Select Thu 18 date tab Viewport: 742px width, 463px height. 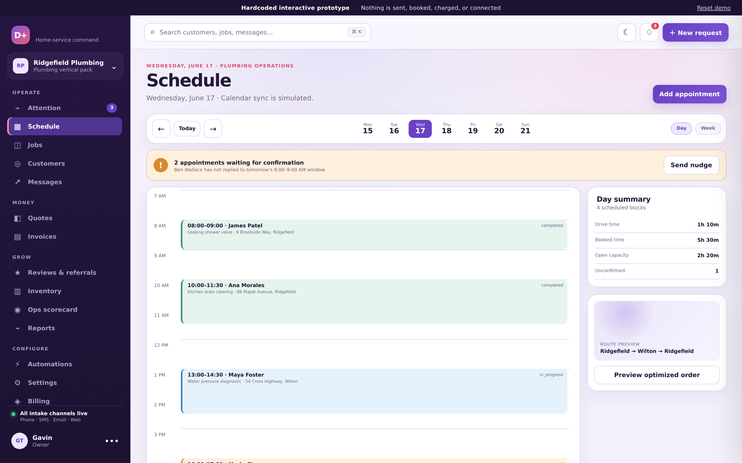[446, 129]
